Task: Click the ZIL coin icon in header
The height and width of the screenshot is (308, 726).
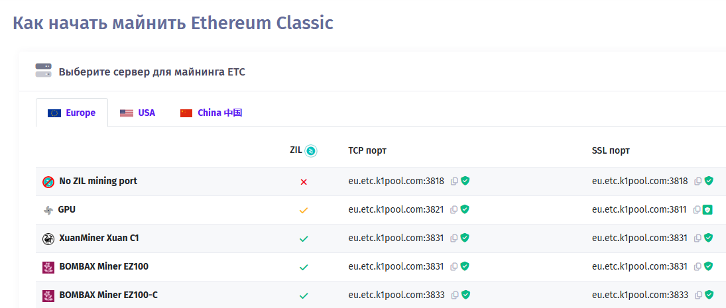Action: click(x=311, y=151)
